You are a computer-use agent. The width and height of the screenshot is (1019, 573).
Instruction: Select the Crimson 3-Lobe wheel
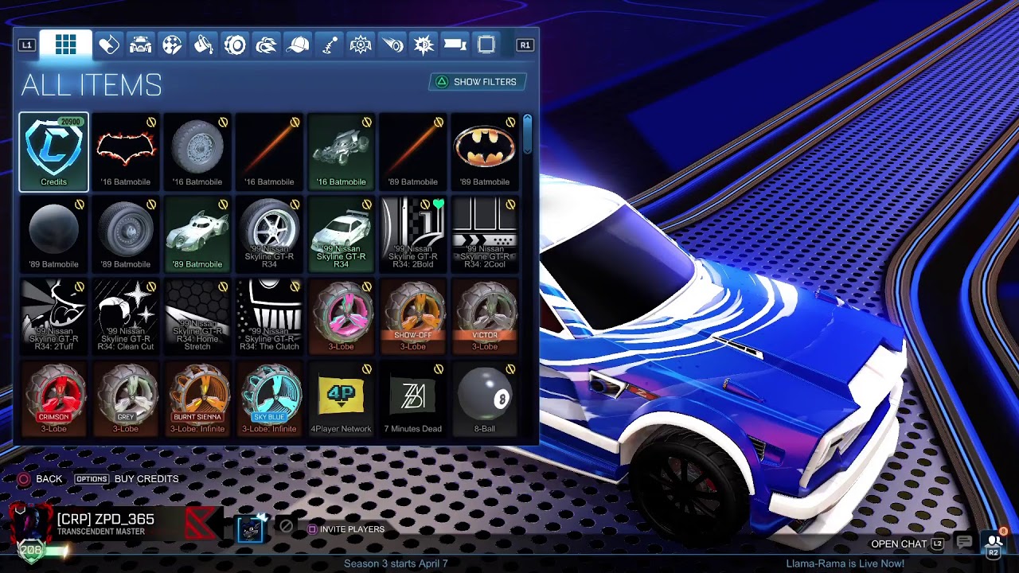pyautogui.click(x=54, y=400)
